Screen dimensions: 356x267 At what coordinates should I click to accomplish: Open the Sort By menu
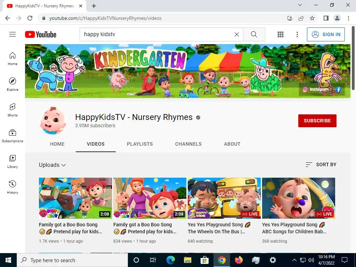click(x=321, y=164)
